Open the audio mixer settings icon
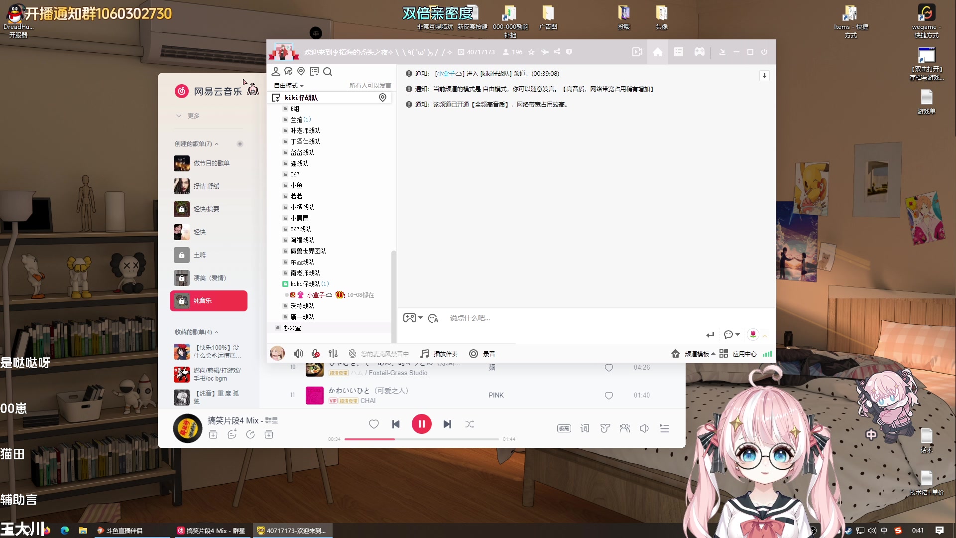This screenshot has height=538, width=956. coord(333,354)
